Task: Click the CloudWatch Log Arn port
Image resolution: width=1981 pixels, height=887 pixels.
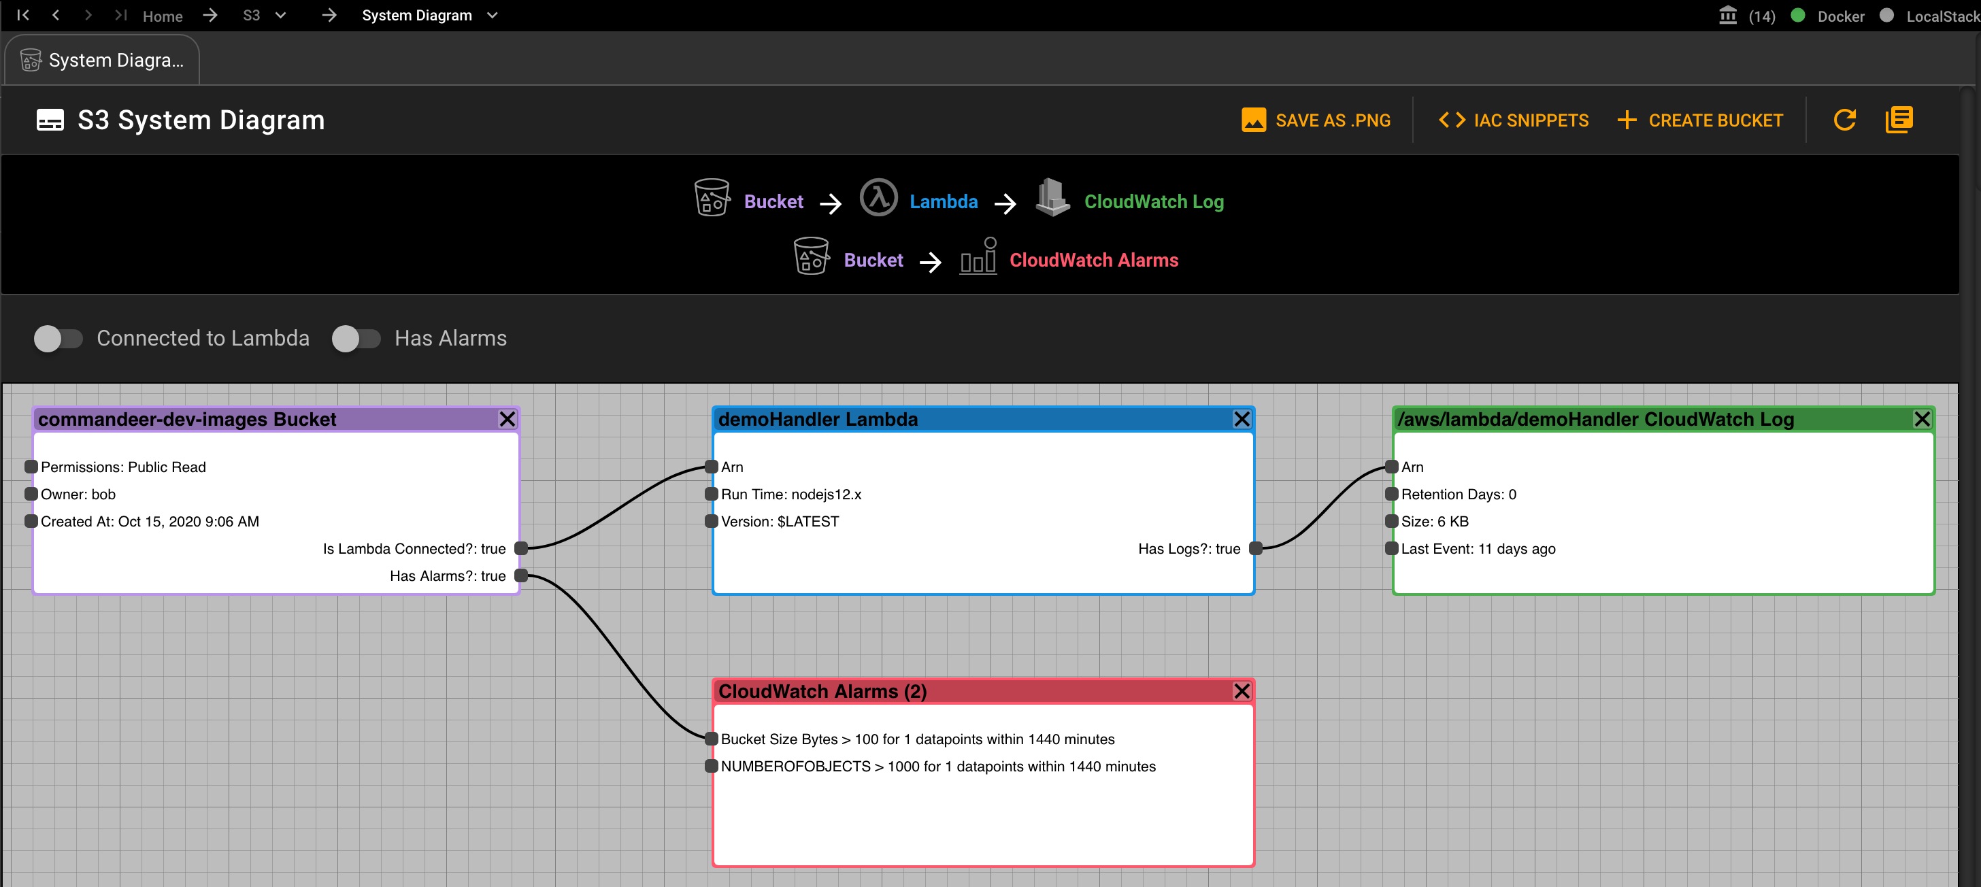Action: pos(1391,467)
